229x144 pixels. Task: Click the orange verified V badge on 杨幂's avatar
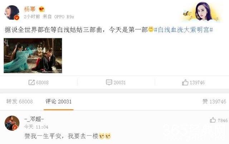(17, 18)
